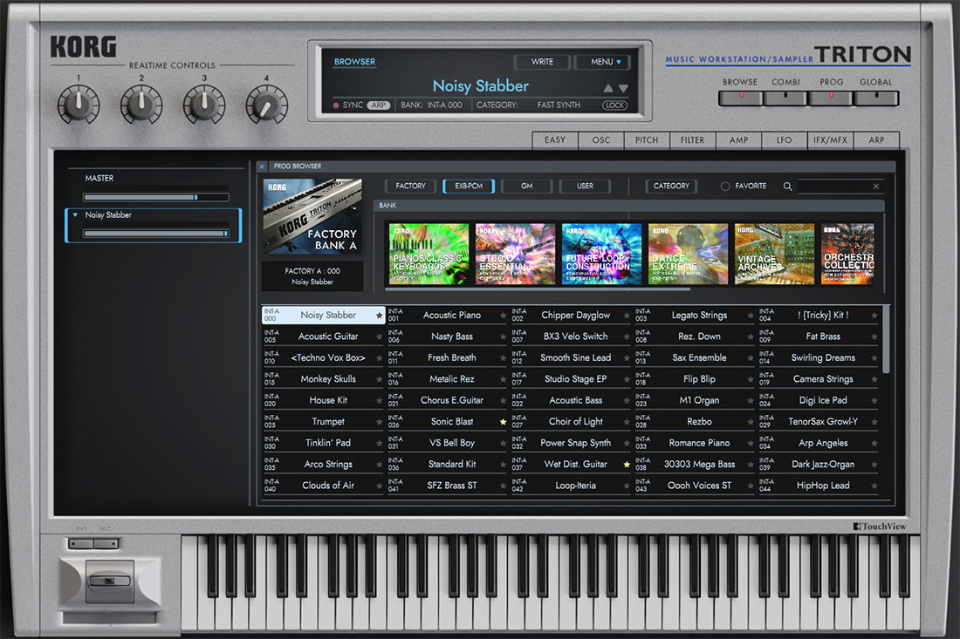Star the Oooh Voices ST program
Screen dimensions: 960x639
[x=751, y=486]
